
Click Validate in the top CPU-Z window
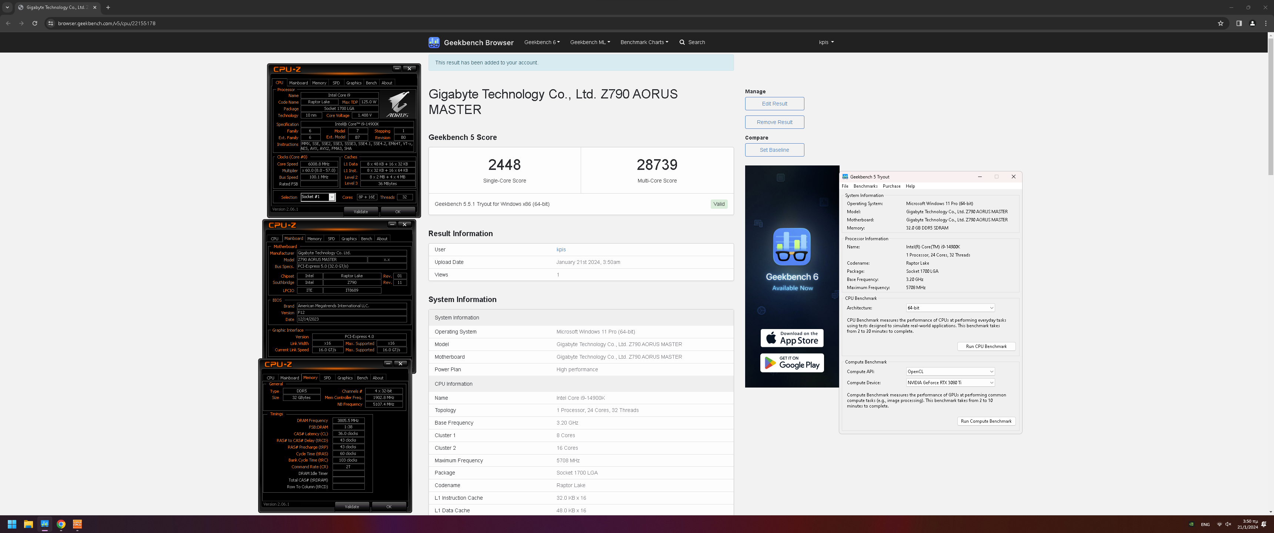click(x=361, y=212)
